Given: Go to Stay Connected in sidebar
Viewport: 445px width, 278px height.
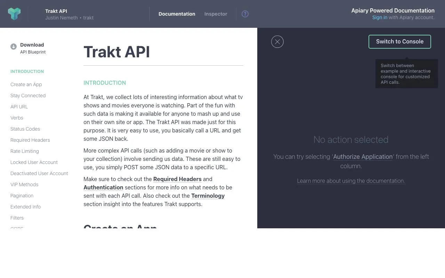Looking at the screenshot, I should pyautogui.click(x=28, y=96).
